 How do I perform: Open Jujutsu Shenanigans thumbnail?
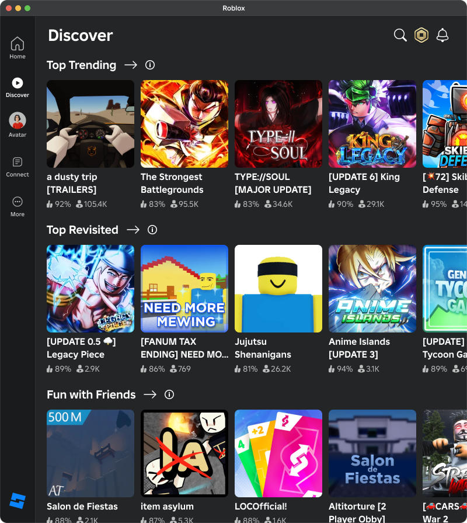pos(278,289)
